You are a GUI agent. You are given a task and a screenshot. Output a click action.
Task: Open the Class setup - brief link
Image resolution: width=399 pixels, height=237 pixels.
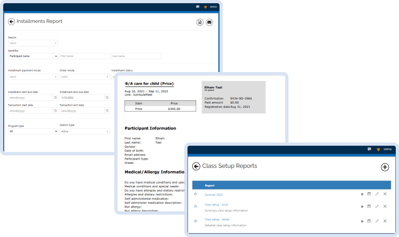point(216,204)
